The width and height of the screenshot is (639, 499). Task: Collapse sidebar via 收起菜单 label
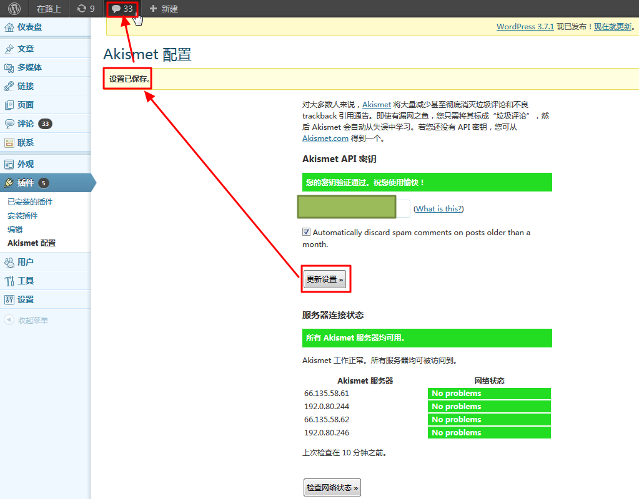click(33, 321)
